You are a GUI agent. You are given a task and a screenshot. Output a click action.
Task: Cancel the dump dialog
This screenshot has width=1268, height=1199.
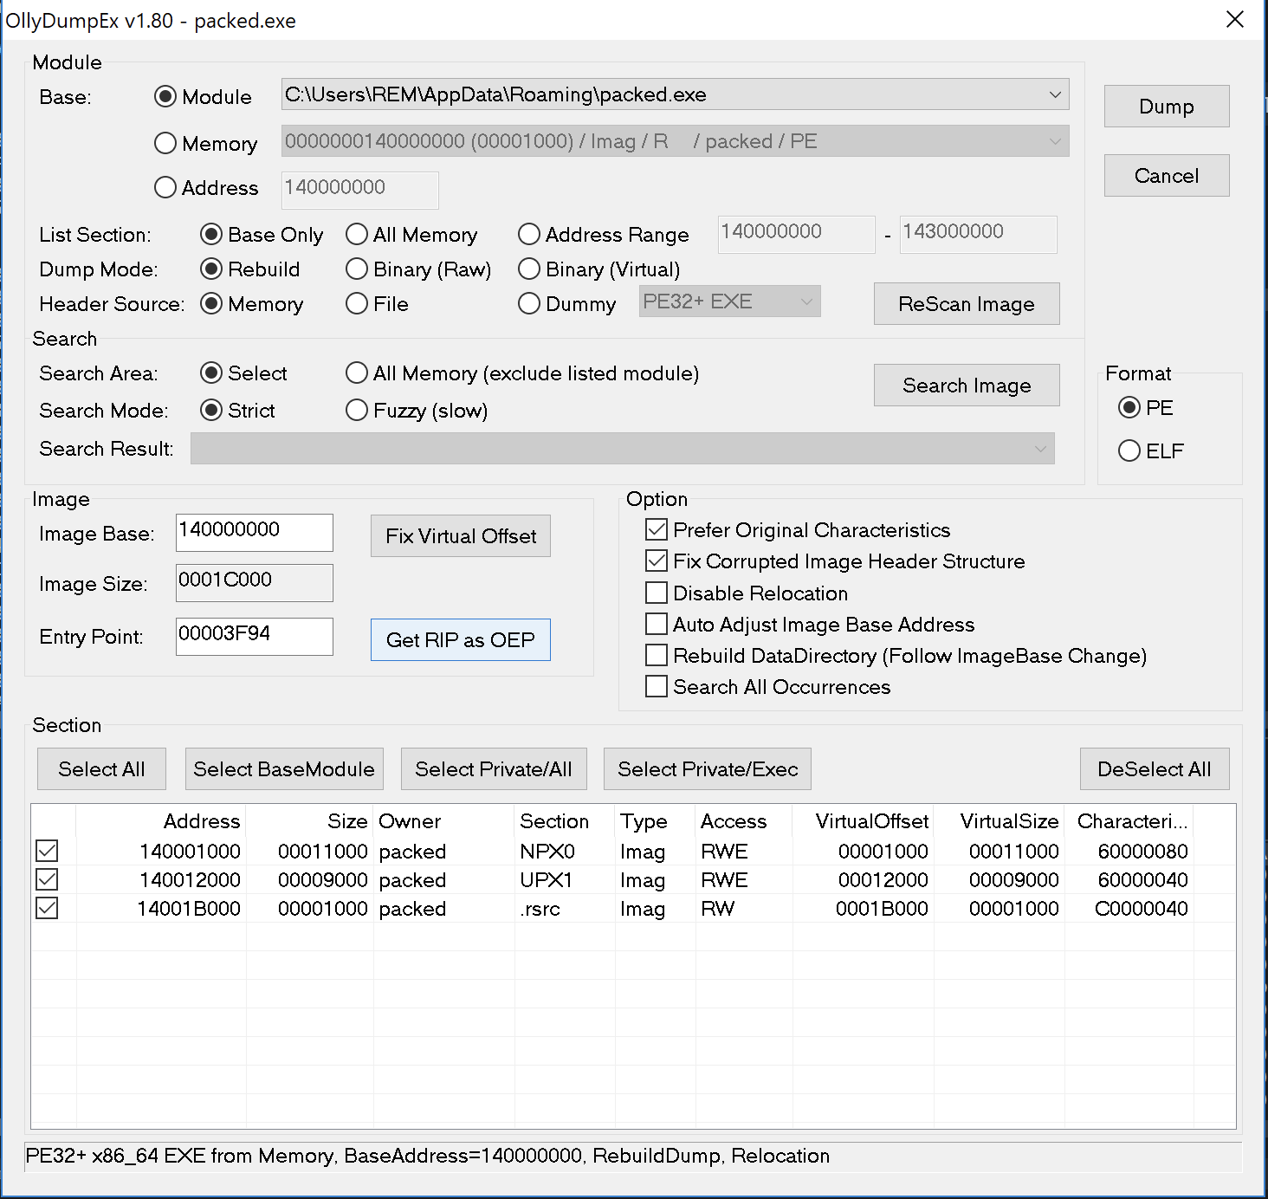click(1167, 175)
